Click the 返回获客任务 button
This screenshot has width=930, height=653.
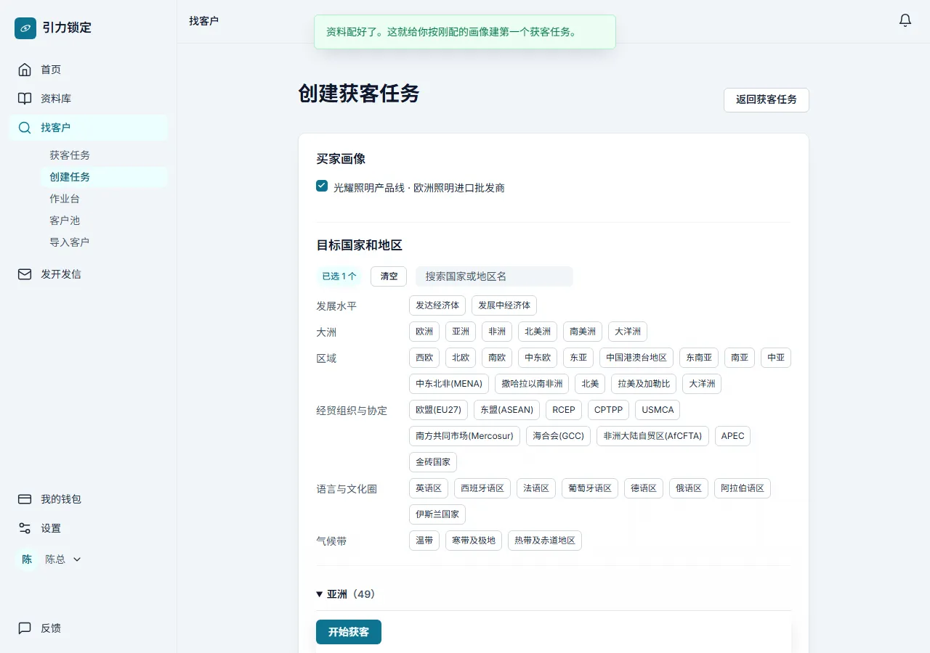(767, 100)
